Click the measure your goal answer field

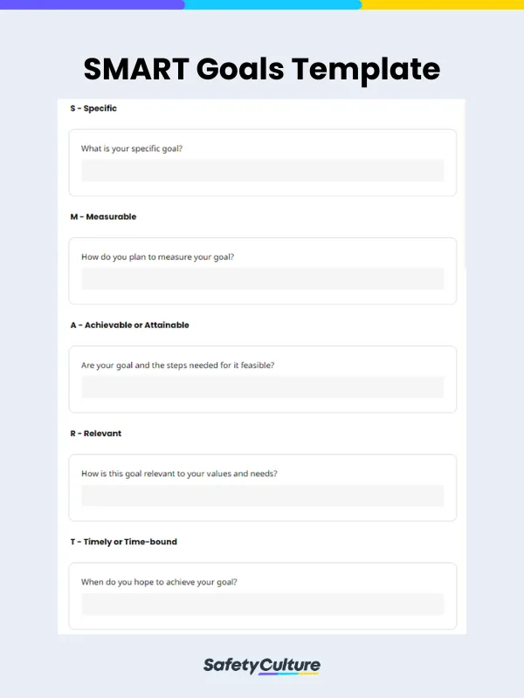tap(262, 278)
